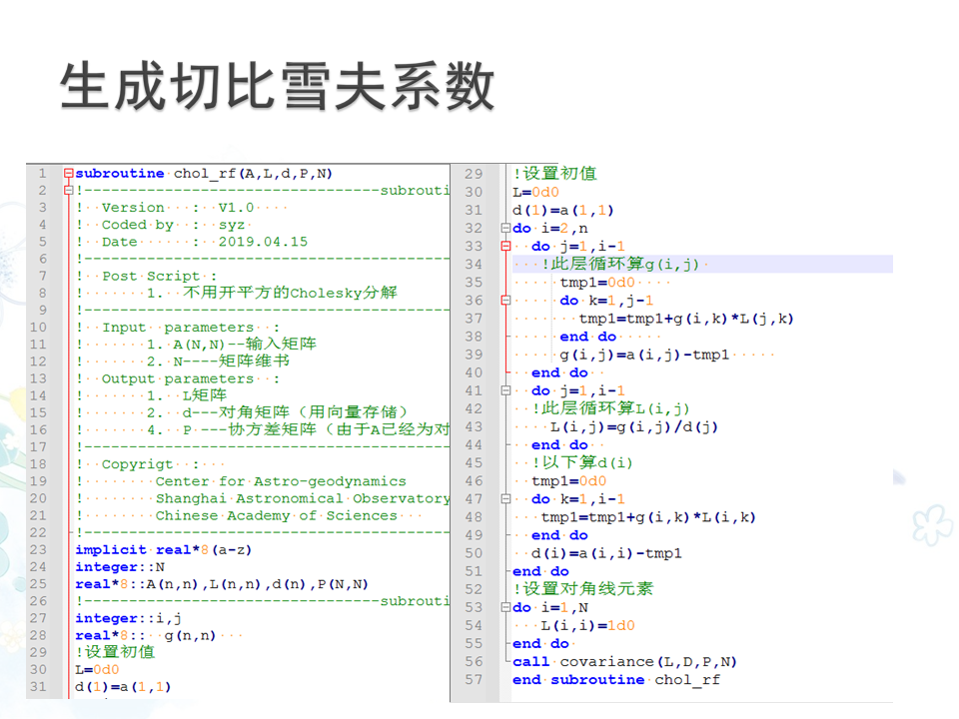Collapse the 'do i=2,n' loop fold
Viewport: 959px width, 719px height.
click(505, 229)
